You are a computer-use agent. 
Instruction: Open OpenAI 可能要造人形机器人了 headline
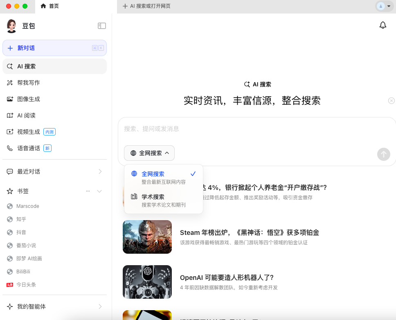[227, 277]
